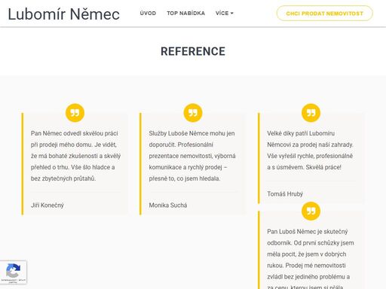Screen dimensions: 386x289
Task: Open the ÚVOD menu item
Action: [x=148, y=13]
